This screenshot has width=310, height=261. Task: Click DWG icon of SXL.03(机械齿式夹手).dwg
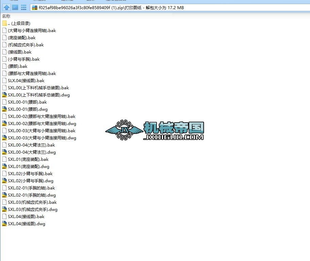coord(4,210)
